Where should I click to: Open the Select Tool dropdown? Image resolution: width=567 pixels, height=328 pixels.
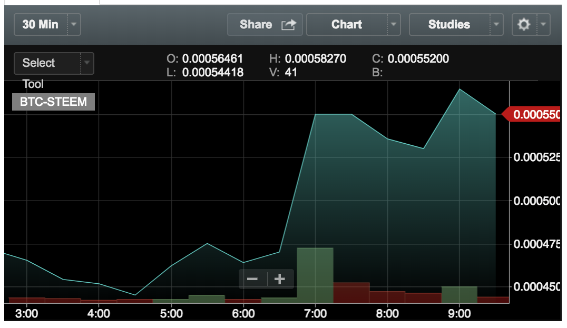[54, 63]
